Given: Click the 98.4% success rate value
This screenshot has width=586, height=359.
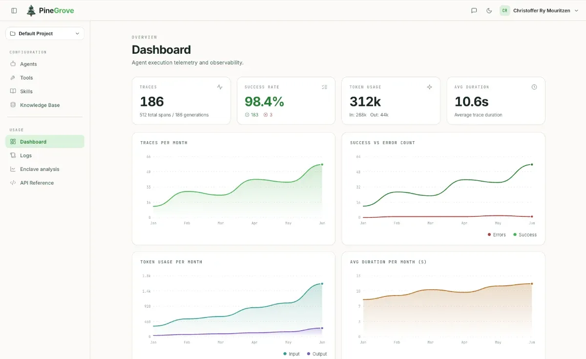Looking at the screenshot, I should [264, 102].
